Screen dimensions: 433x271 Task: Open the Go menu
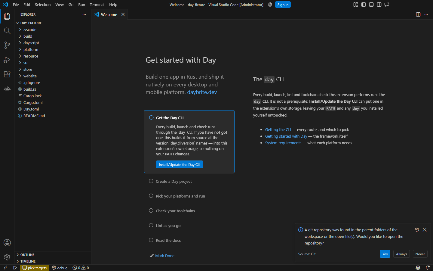point(71,5)
